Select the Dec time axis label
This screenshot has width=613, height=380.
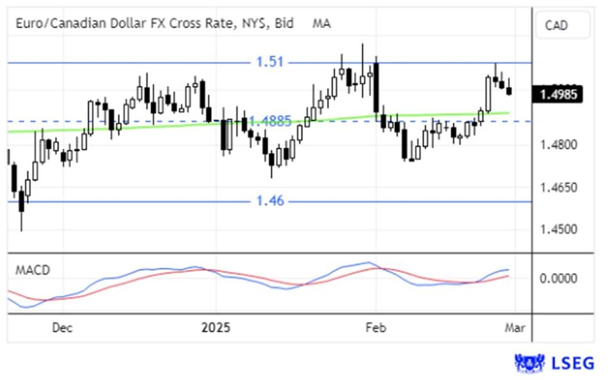[62, 328]
